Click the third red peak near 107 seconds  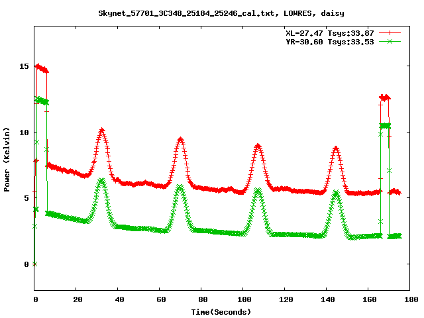tap(258, 146)
